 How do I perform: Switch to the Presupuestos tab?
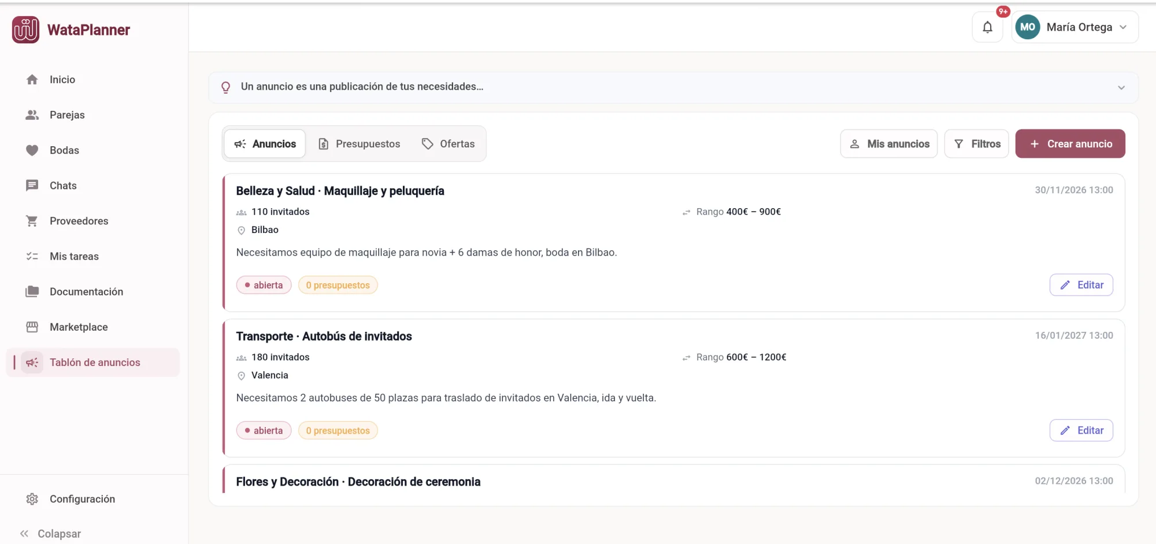pos(359,144)
